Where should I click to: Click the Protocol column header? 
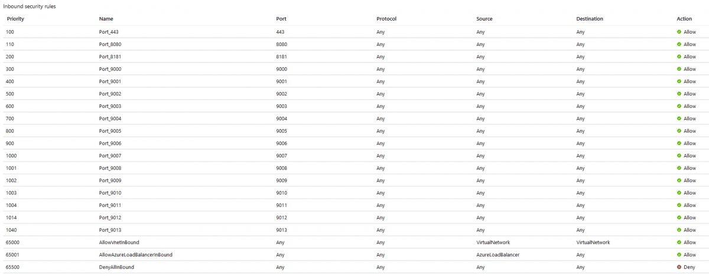click(386, 19)
